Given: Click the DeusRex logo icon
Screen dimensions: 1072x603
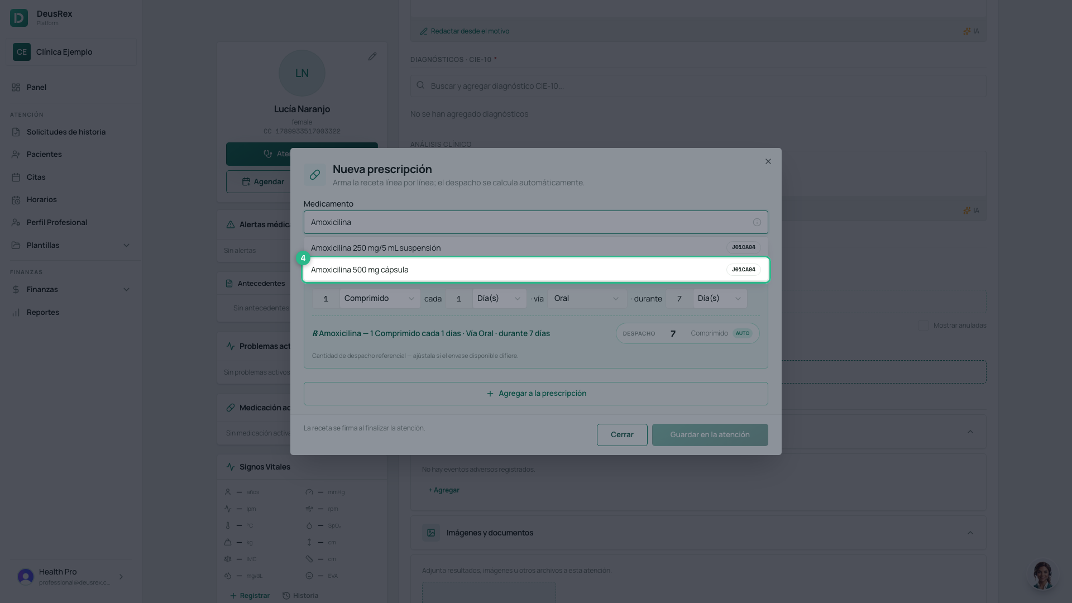Looking at the screenshot, I should (19, 18).
